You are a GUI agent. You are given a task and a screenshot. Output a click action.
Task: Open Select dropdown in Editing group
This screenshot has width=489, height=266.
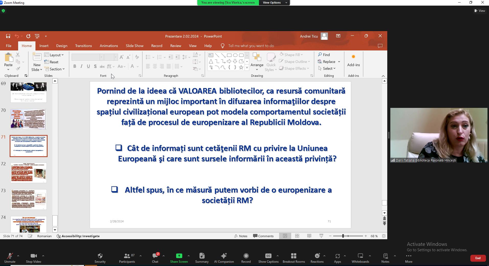[x=327, y=68]
